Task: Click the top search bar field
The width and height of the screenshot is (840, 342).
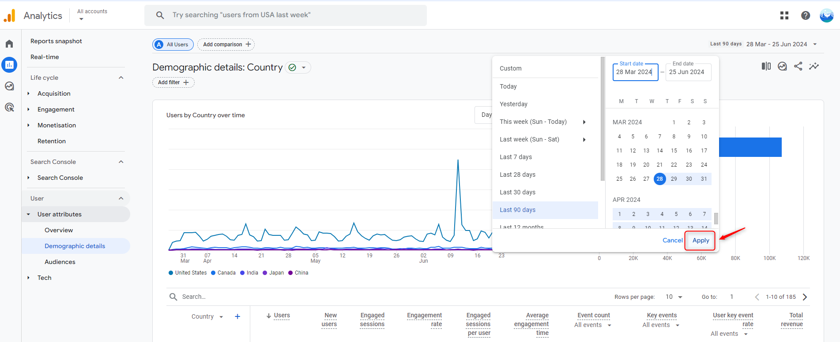Action: click(x=286, y=15)
